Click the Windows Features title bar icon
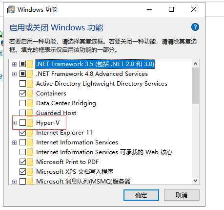The width and height of the screenshot is (224, 210). [11, 9]
